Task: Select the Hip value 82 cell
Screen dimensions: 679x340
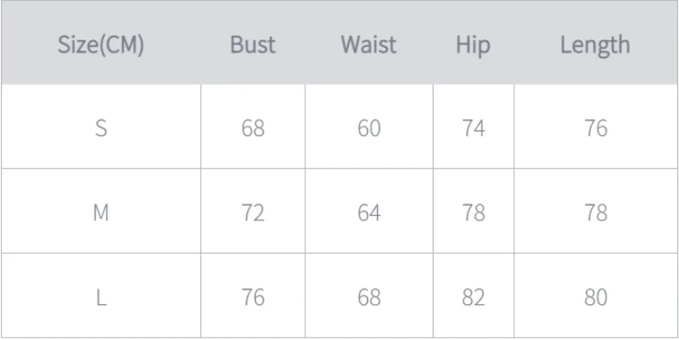Action: click(473, 297)
